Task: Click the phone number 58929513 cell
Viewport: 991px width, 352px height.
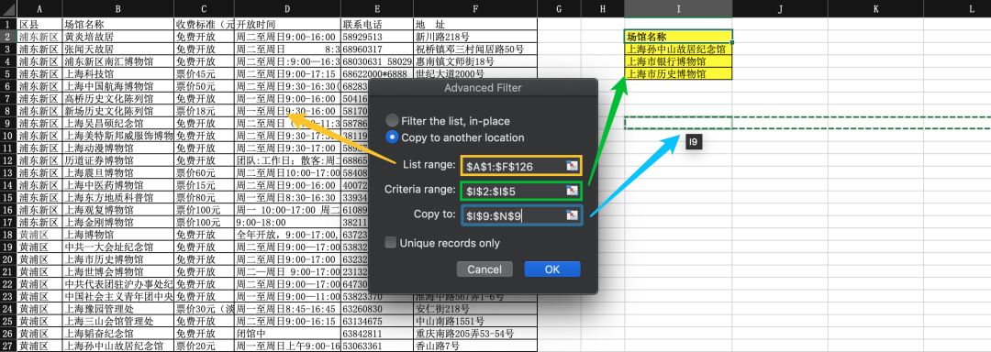Action: pos(377,37)
